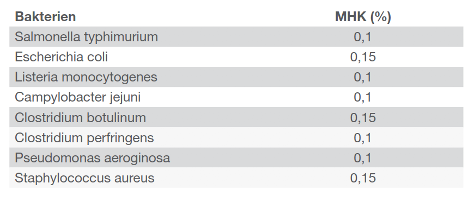Click the Bakterien column header

(x=45, y=17)
